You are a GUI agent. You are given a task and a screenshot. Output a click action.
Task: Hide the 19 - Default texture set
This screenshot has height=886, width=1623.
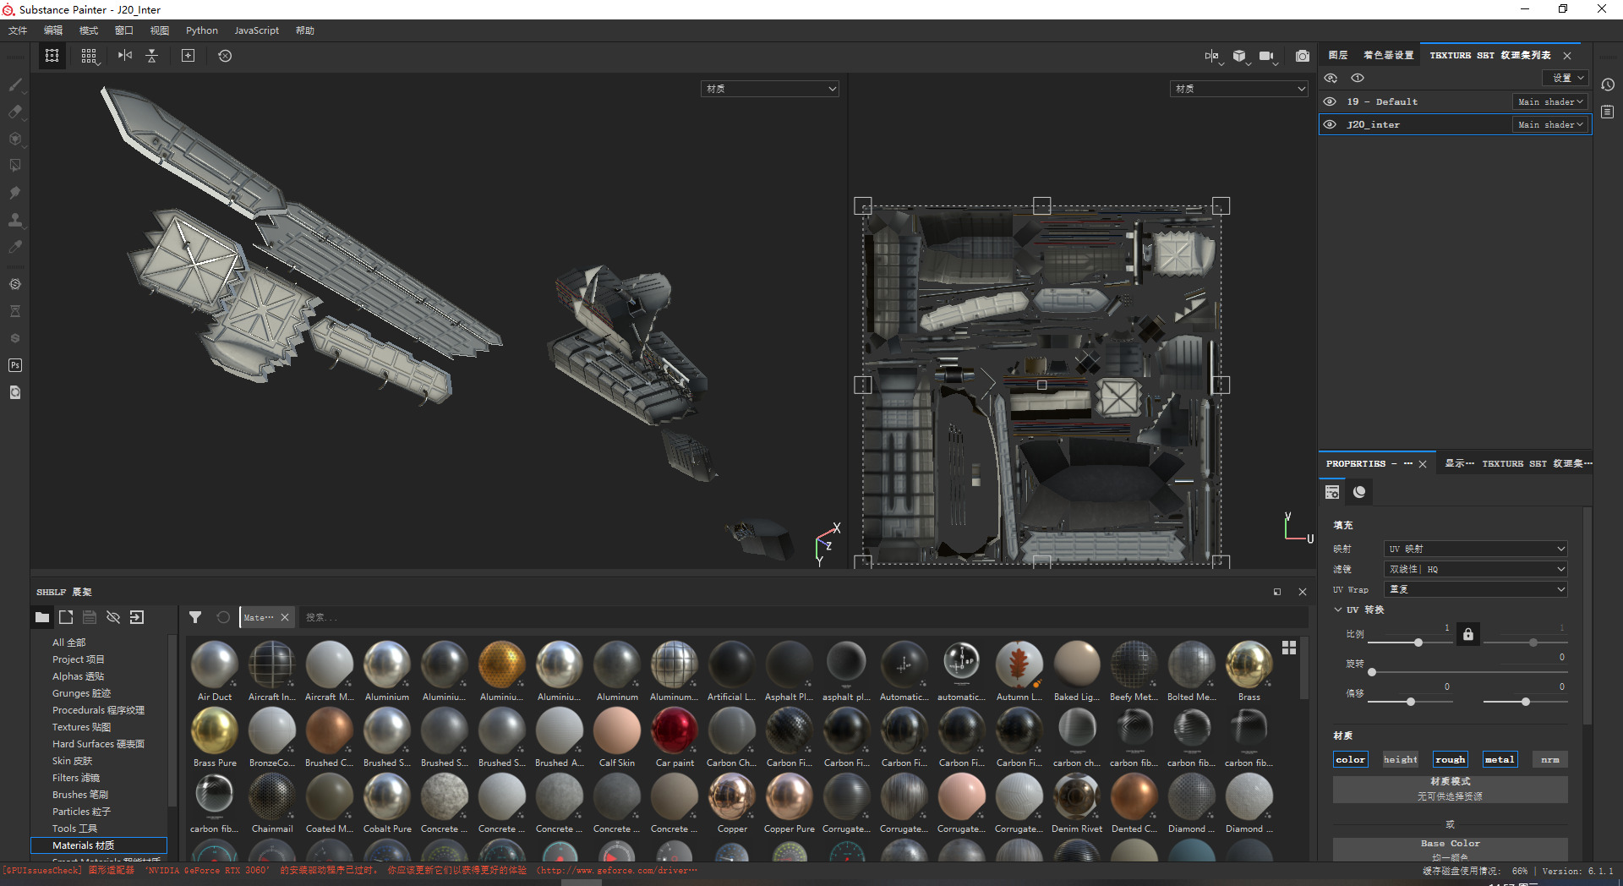1330,101
